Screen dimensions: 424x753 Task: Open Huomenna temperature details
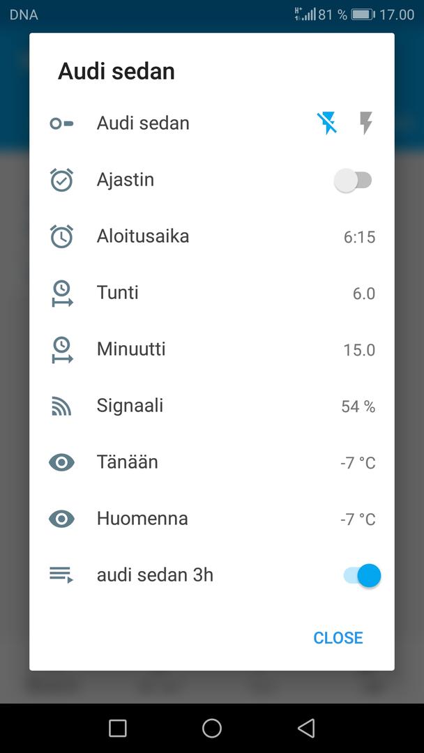pyautogui.click(x=357, y=519)
